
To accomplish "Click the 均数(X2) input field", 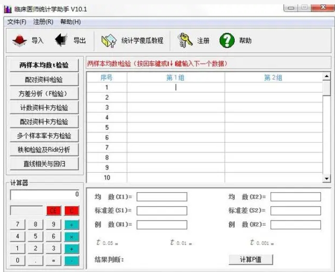I will (296, 197).
